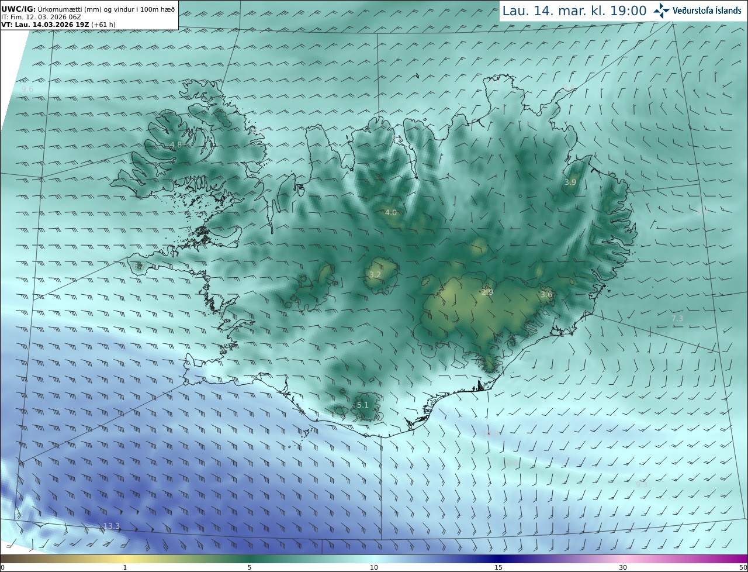Click the 'VT: Lau. 14.03.2026 19Z (+61 h)' line

pyautogui.click(x=59, y=25)
